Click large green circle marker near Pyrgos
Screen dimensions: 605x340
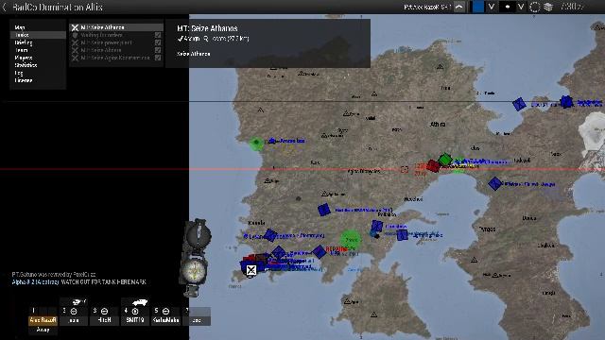pos(351,239)
